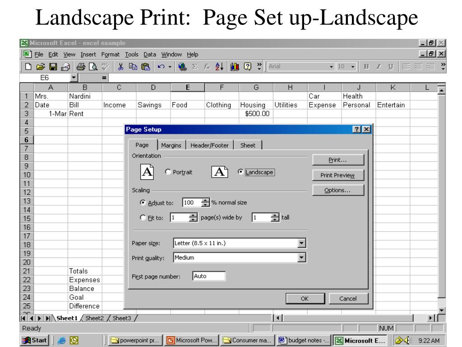Switch to the Sheet tab in Page Setup
This screenshot has height=347, width=462.
[248, 145]
